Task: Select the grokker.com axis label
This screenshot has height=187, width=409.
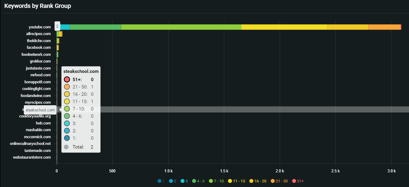Action: 40,61
